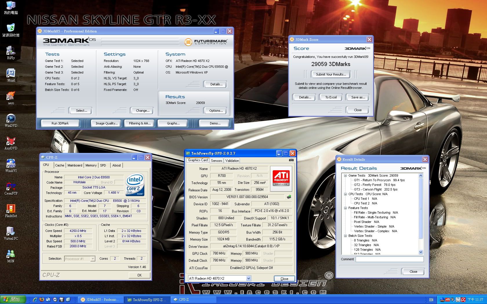The width and height of the screenshot is (487, 304).
Task: Switch to the Sensors tab in GPU-Z
Action: point(217,160)
